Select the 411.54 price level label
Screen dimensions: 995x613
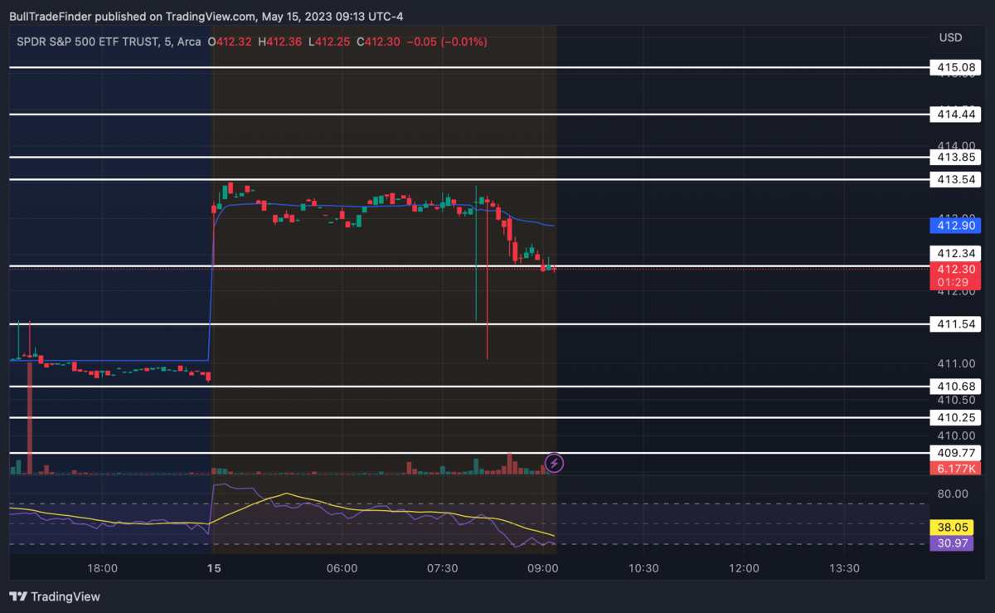pyautogui.click(x=955, y=324)
